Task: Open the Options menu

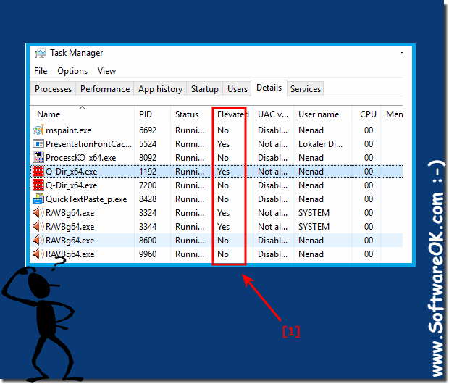Action: coord(72,71)
